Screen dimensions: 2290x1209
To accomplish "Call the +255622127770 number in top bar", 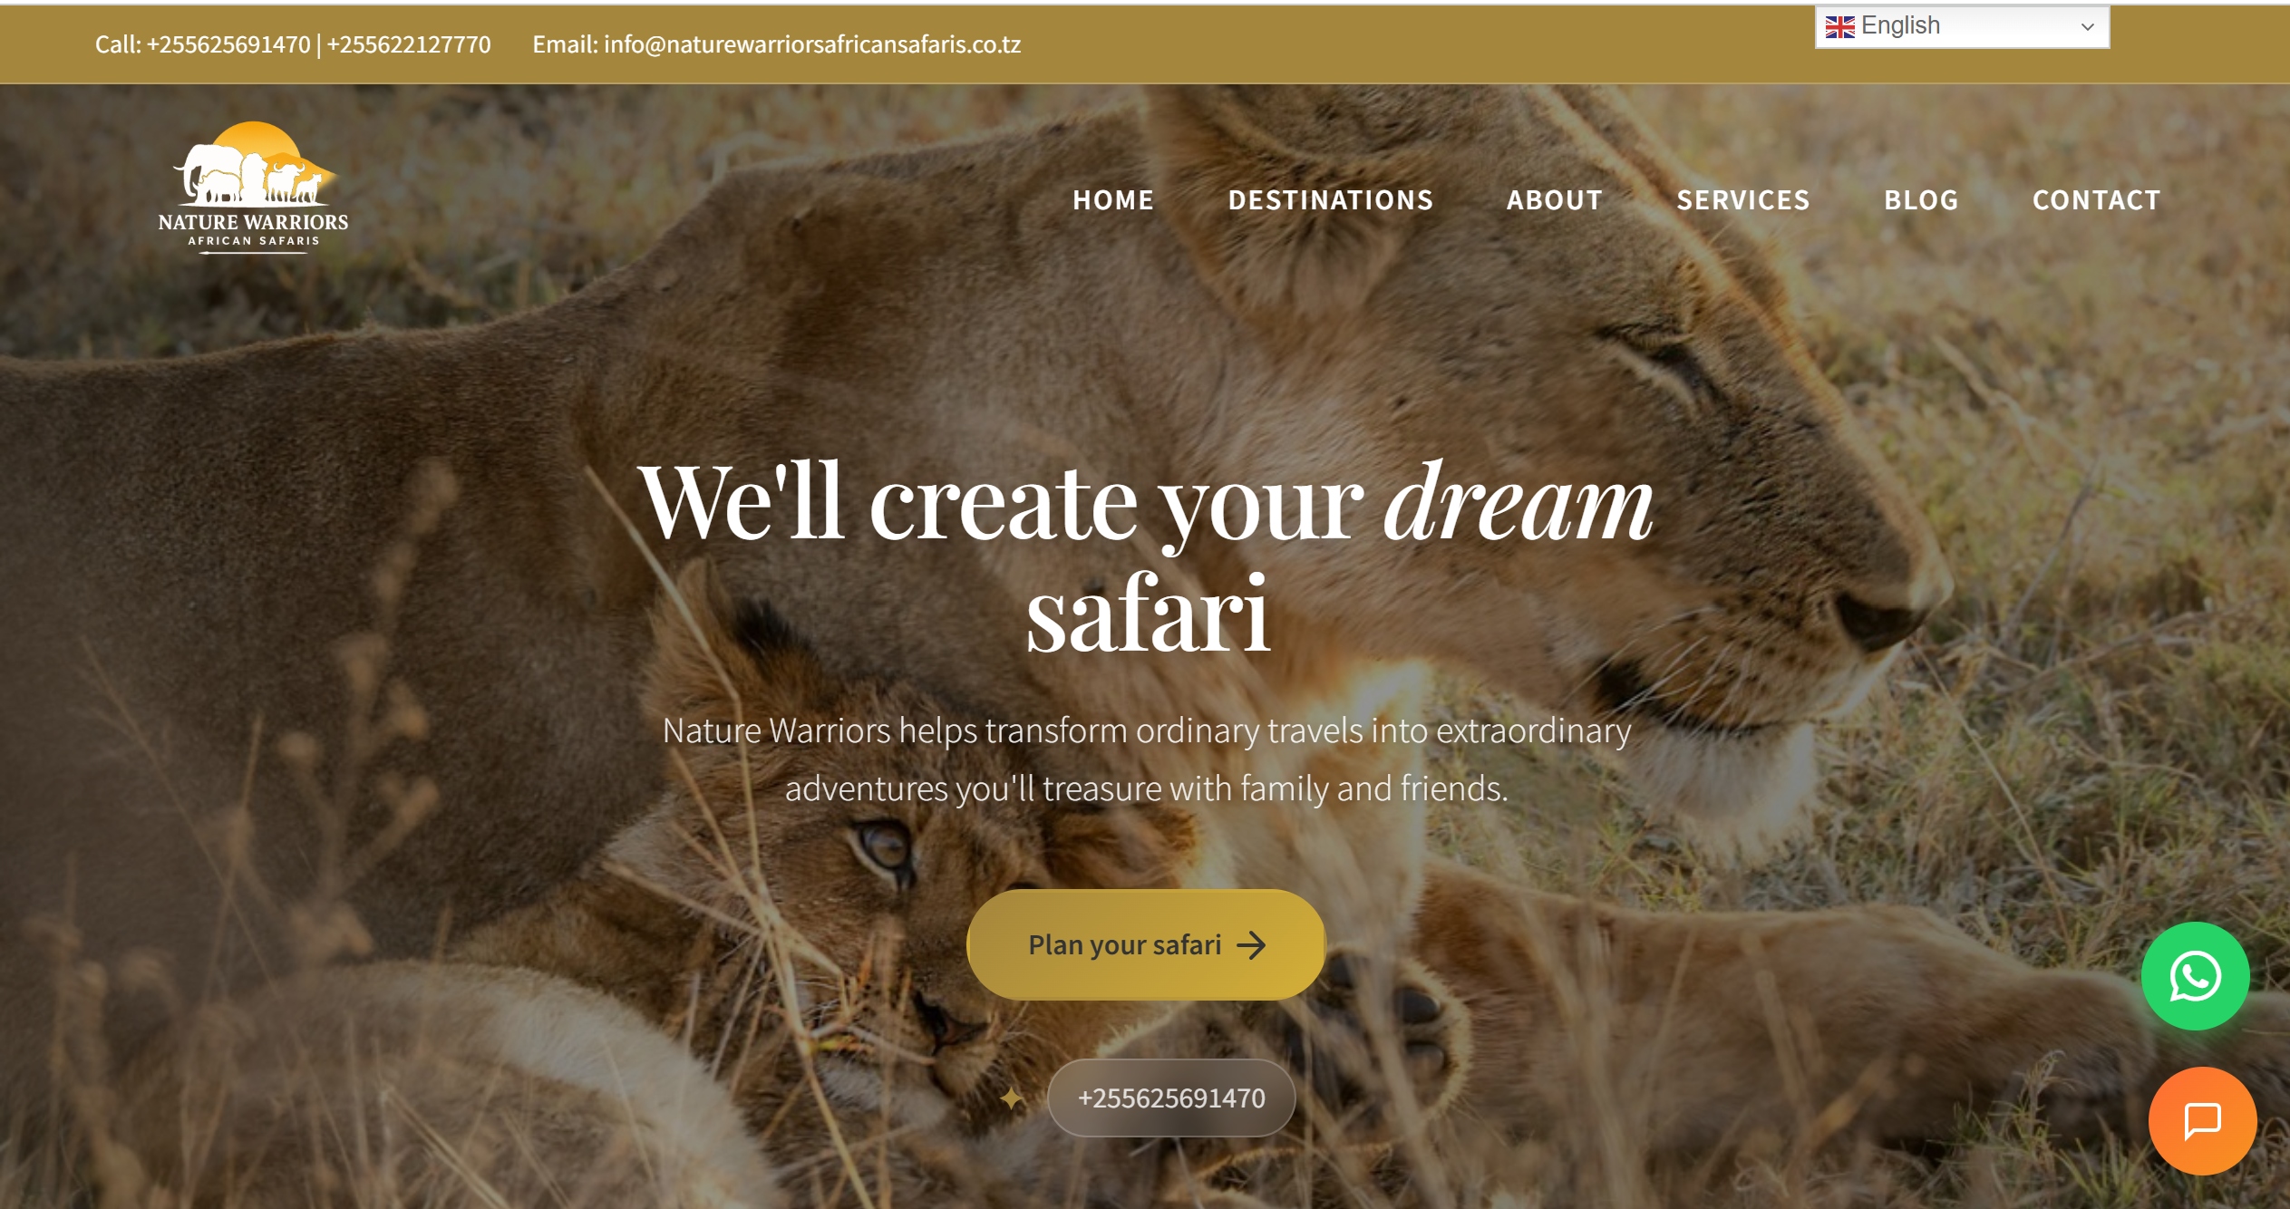I will pyautogui.click(x=409, y=44).
